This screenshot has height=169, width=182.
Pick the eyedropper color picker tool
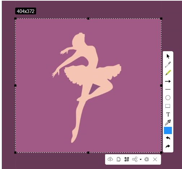tap(168, 123)
